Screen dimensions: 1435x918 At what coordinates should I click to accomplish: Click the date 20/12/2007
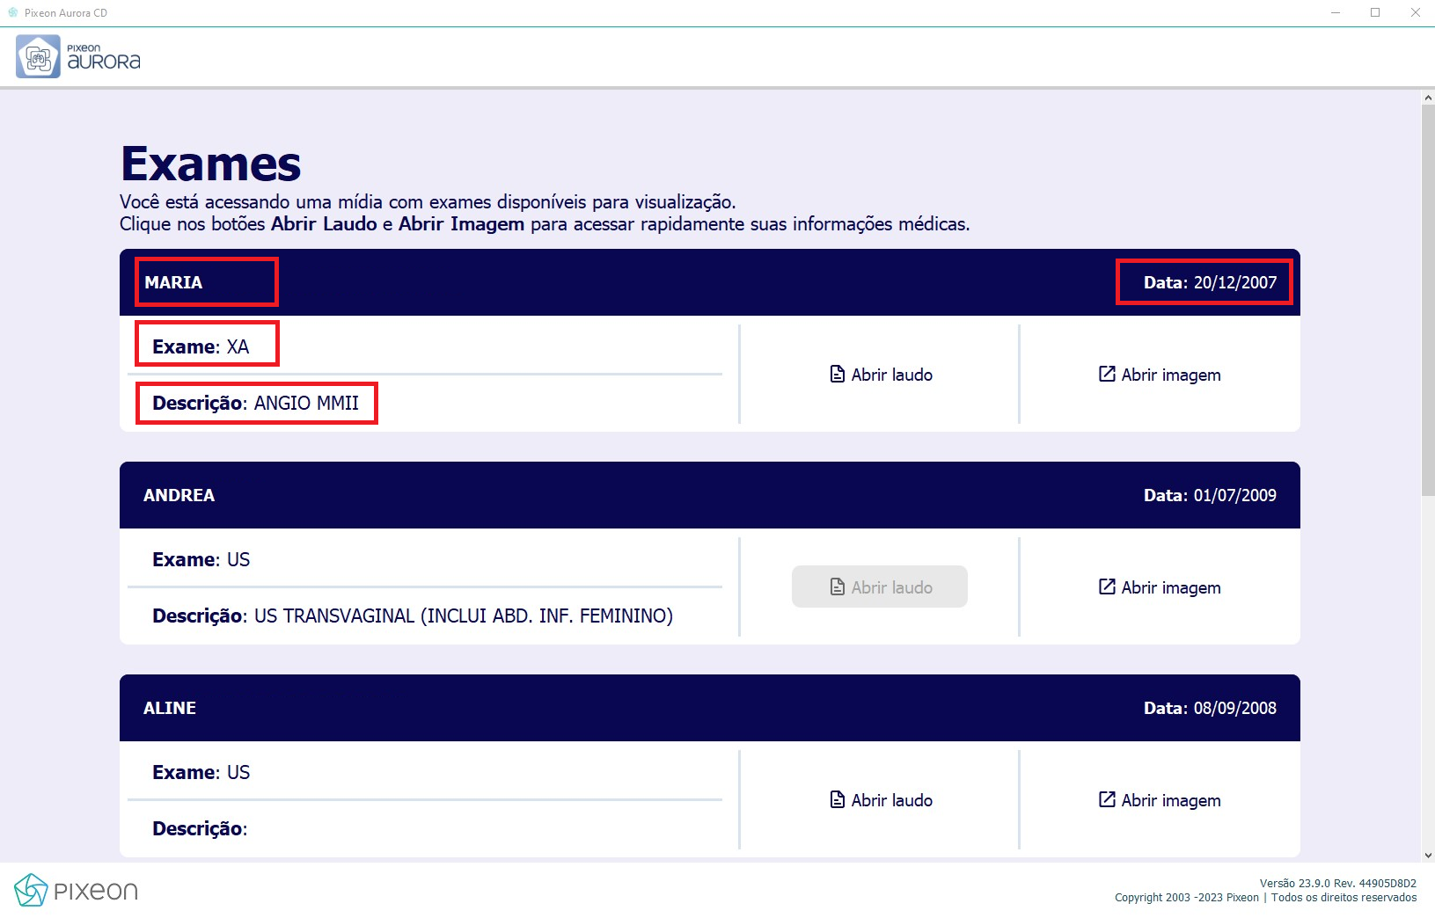[1235, 282]
